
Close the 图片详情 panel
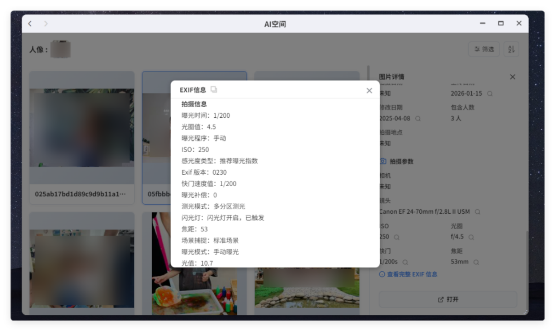coord(512,77)
